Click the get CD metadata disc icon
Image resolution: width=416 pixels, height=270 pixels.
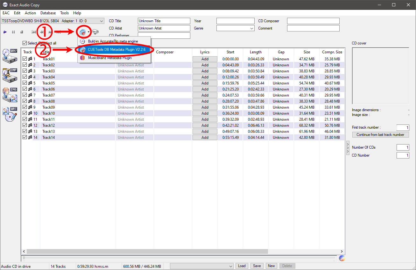click(83, 32)
